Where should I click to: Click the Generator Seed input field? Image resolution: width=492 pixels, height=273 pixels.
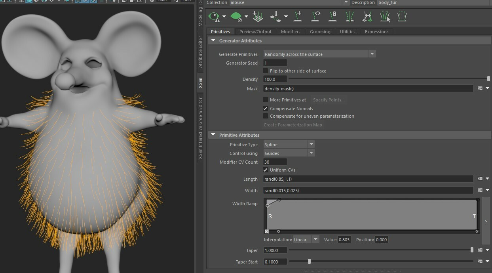click(275, 63)
